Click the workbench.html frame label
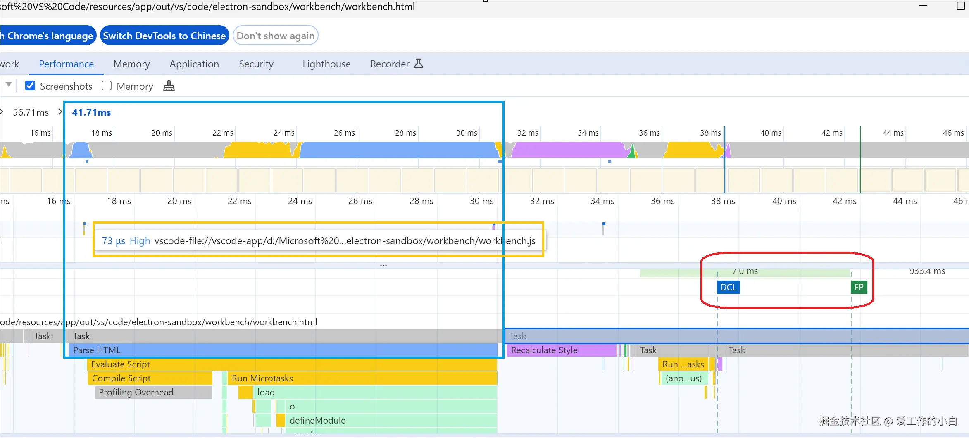 pyautogui.click(x=159, y=322)
